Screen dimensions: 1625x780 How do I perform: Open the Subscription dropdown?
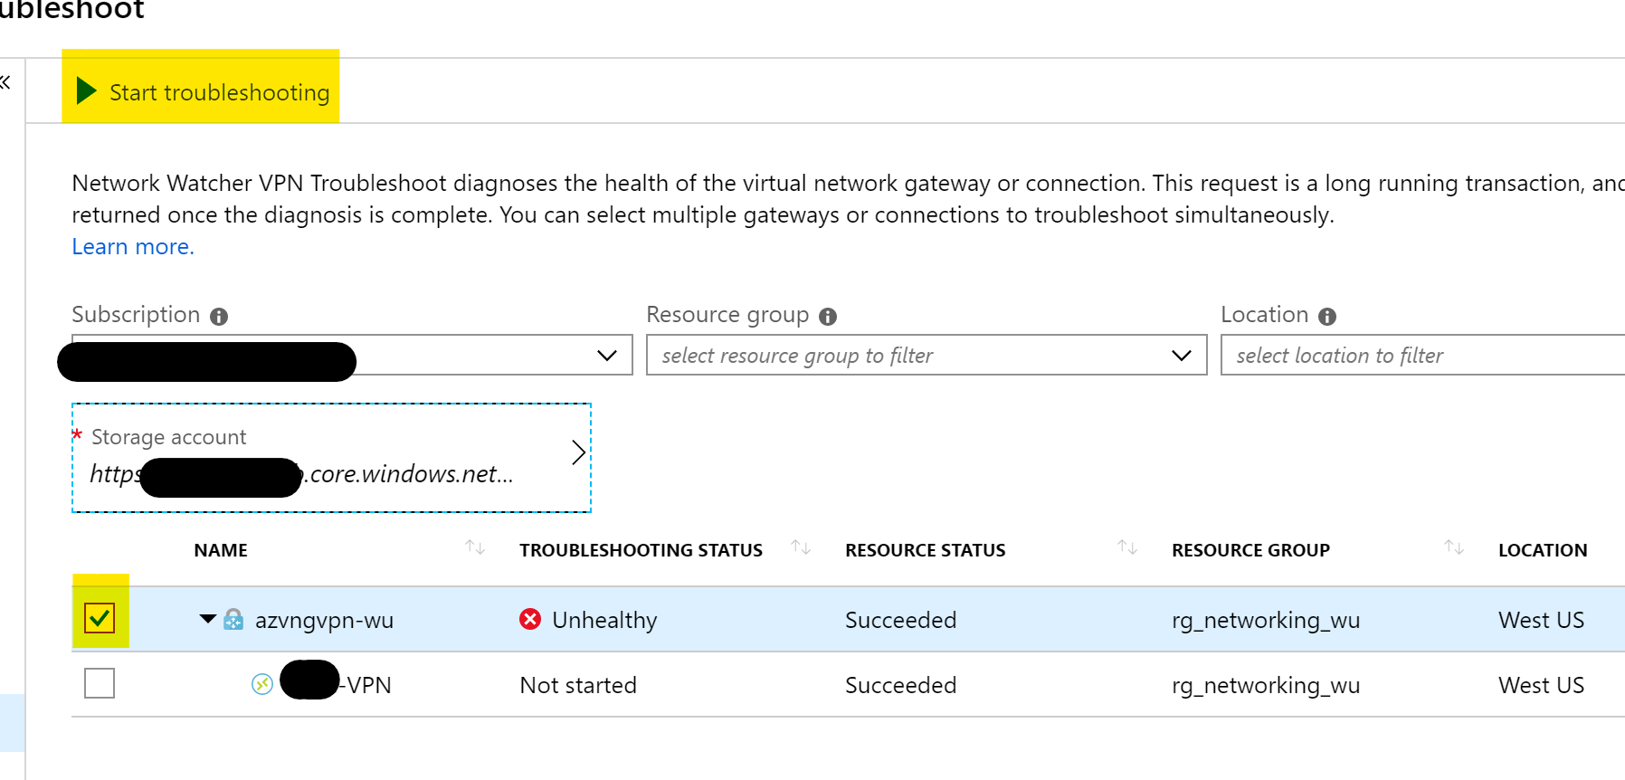click(x=606, y=356)
